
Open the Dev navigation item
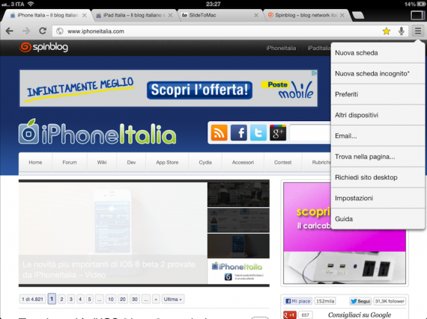click(131, 162)
